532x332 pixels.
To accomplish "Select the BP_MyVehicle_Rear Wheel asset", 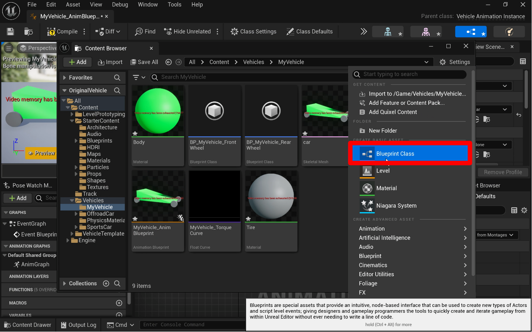I will [271, 126].
